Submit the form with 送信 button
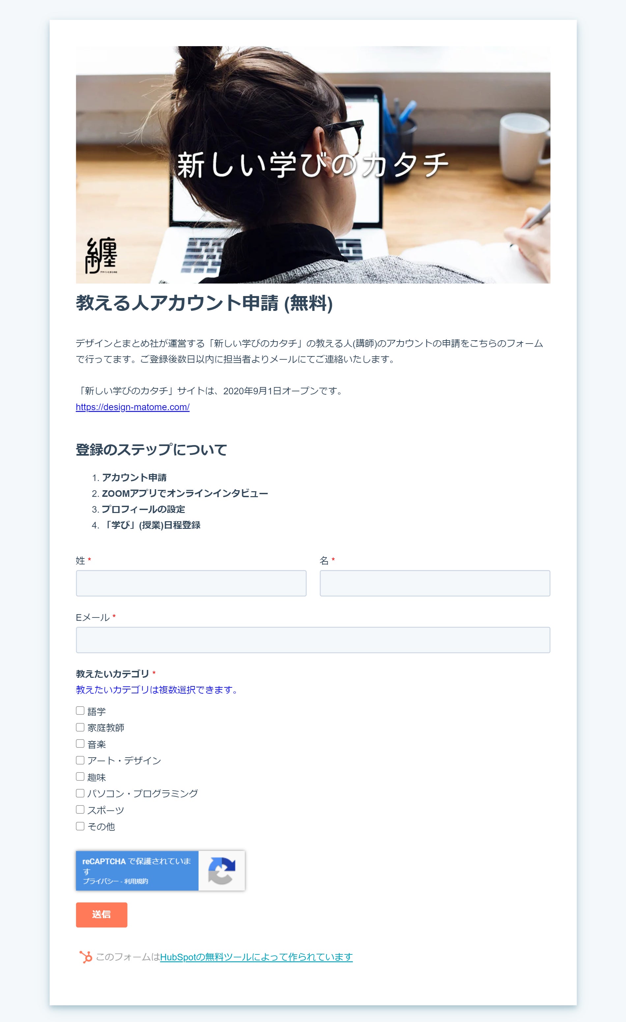This screenshot has height=1022, width=626. tap(101, 915)
